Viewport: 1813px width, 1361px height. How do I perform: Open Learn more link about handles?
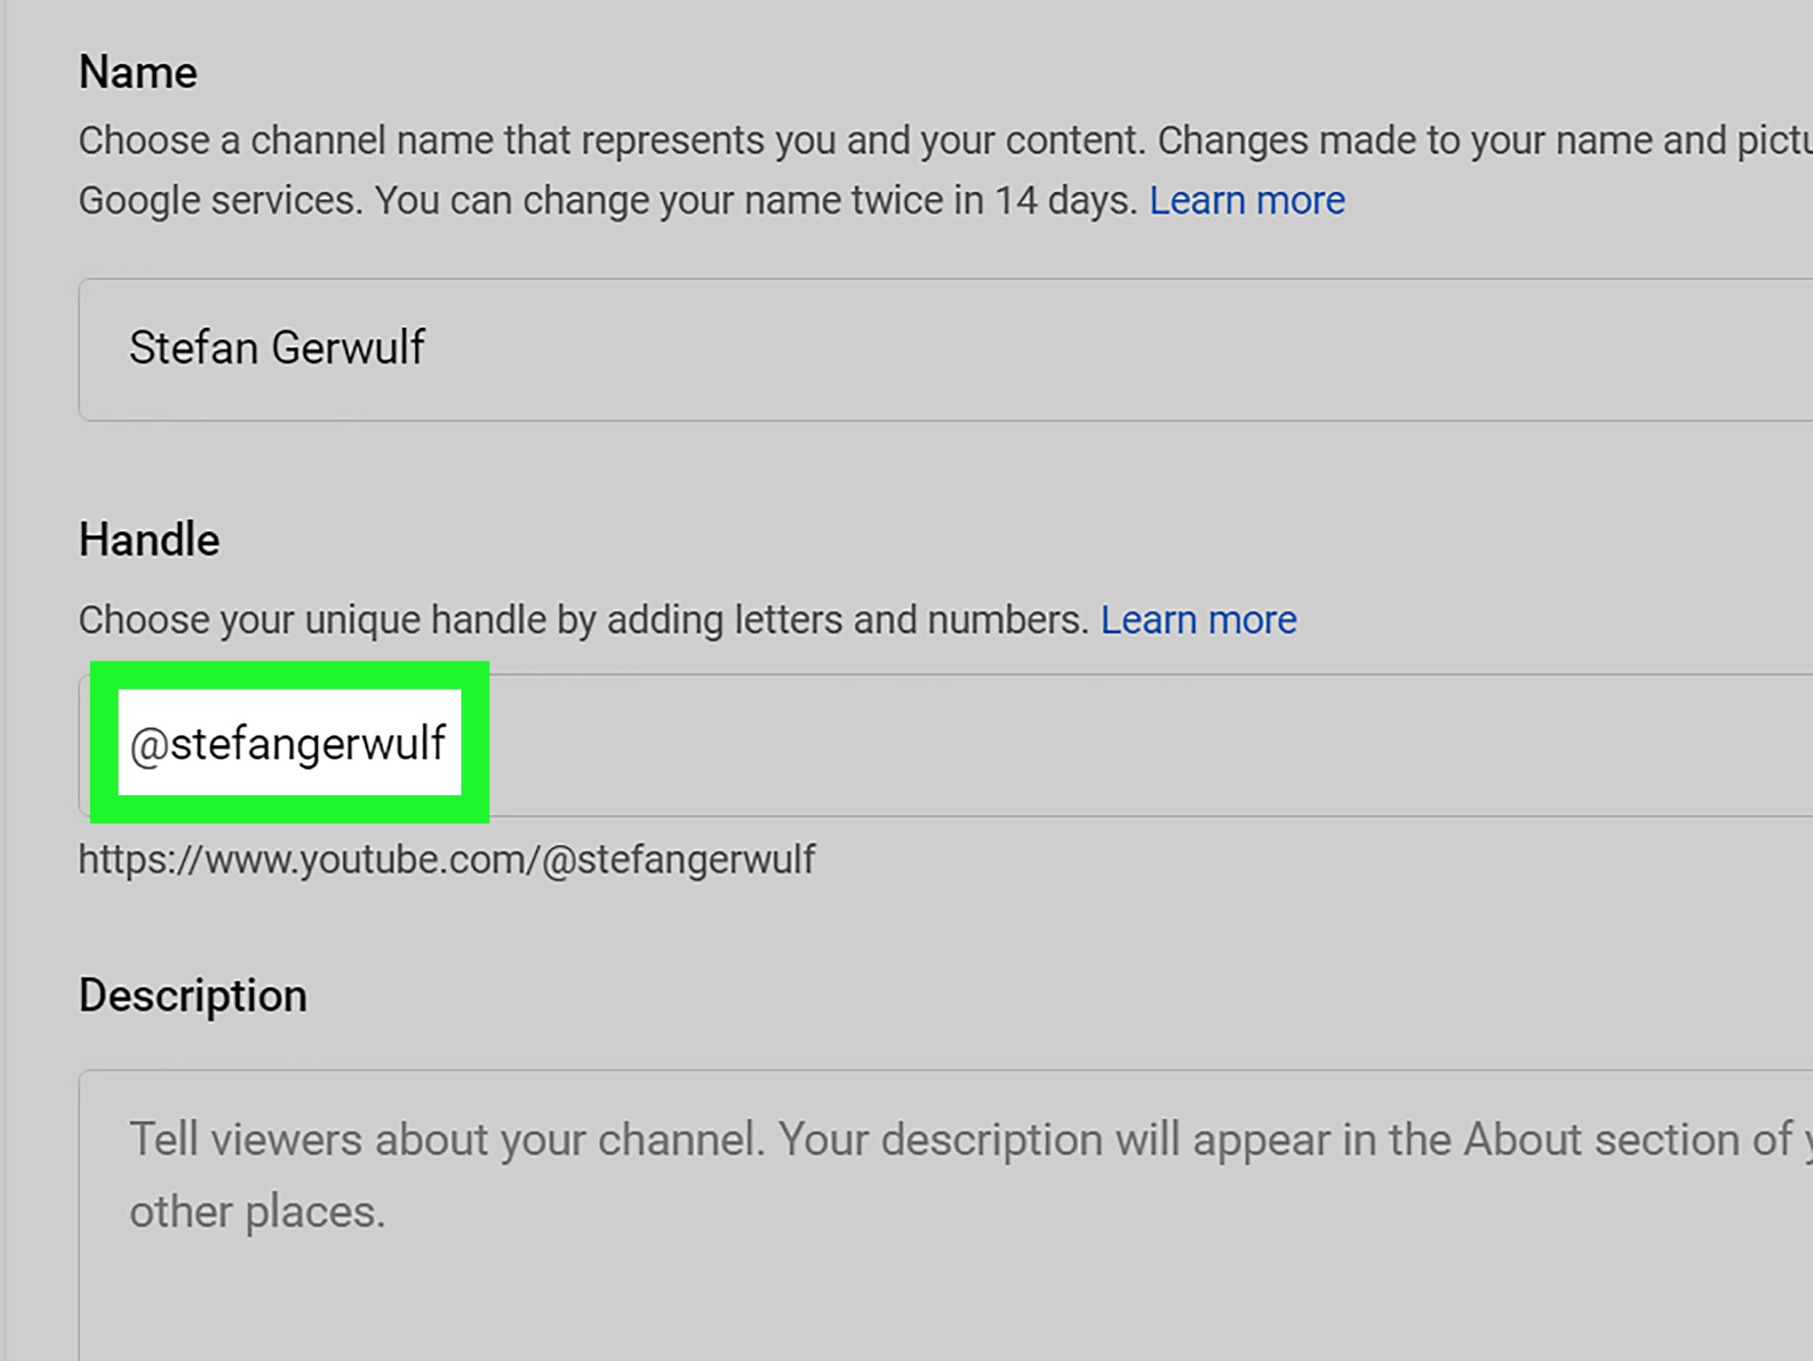[x=1198, y=620]
